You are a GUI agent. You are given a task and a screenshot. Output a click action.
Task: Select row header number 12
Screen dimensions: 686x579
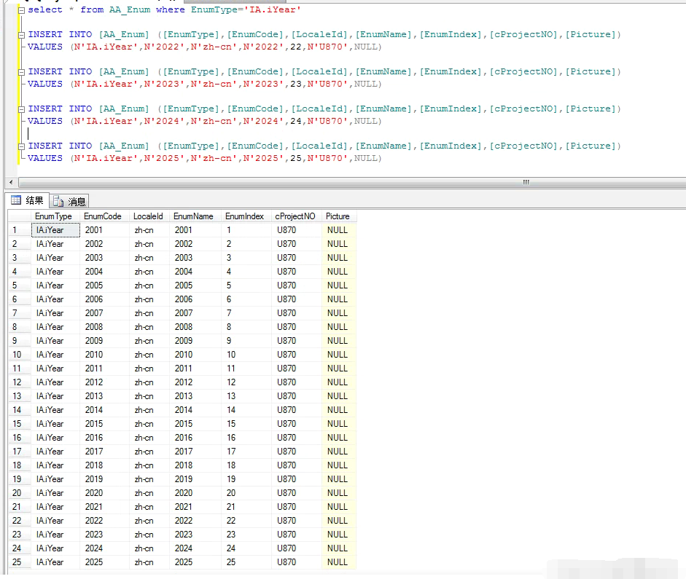point(20,382)
